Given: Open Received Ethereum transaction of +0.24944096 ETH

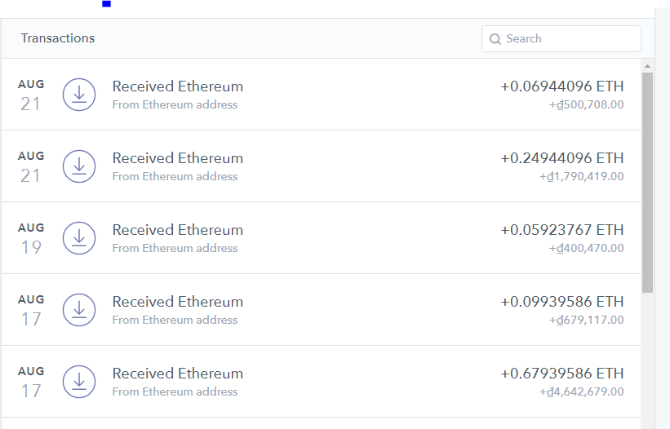Looking at the screenshot, I should pos(177,158).
